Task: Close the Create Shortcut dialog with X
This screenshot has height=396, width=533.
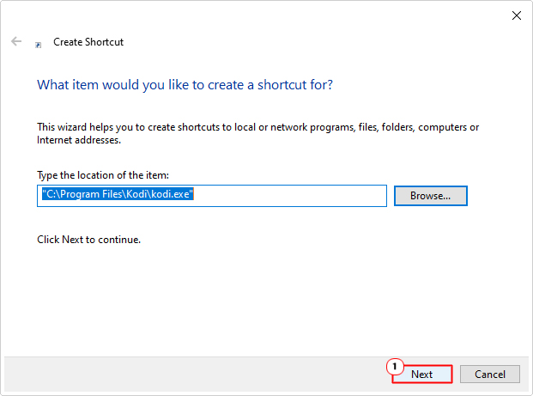Action: 516,15
